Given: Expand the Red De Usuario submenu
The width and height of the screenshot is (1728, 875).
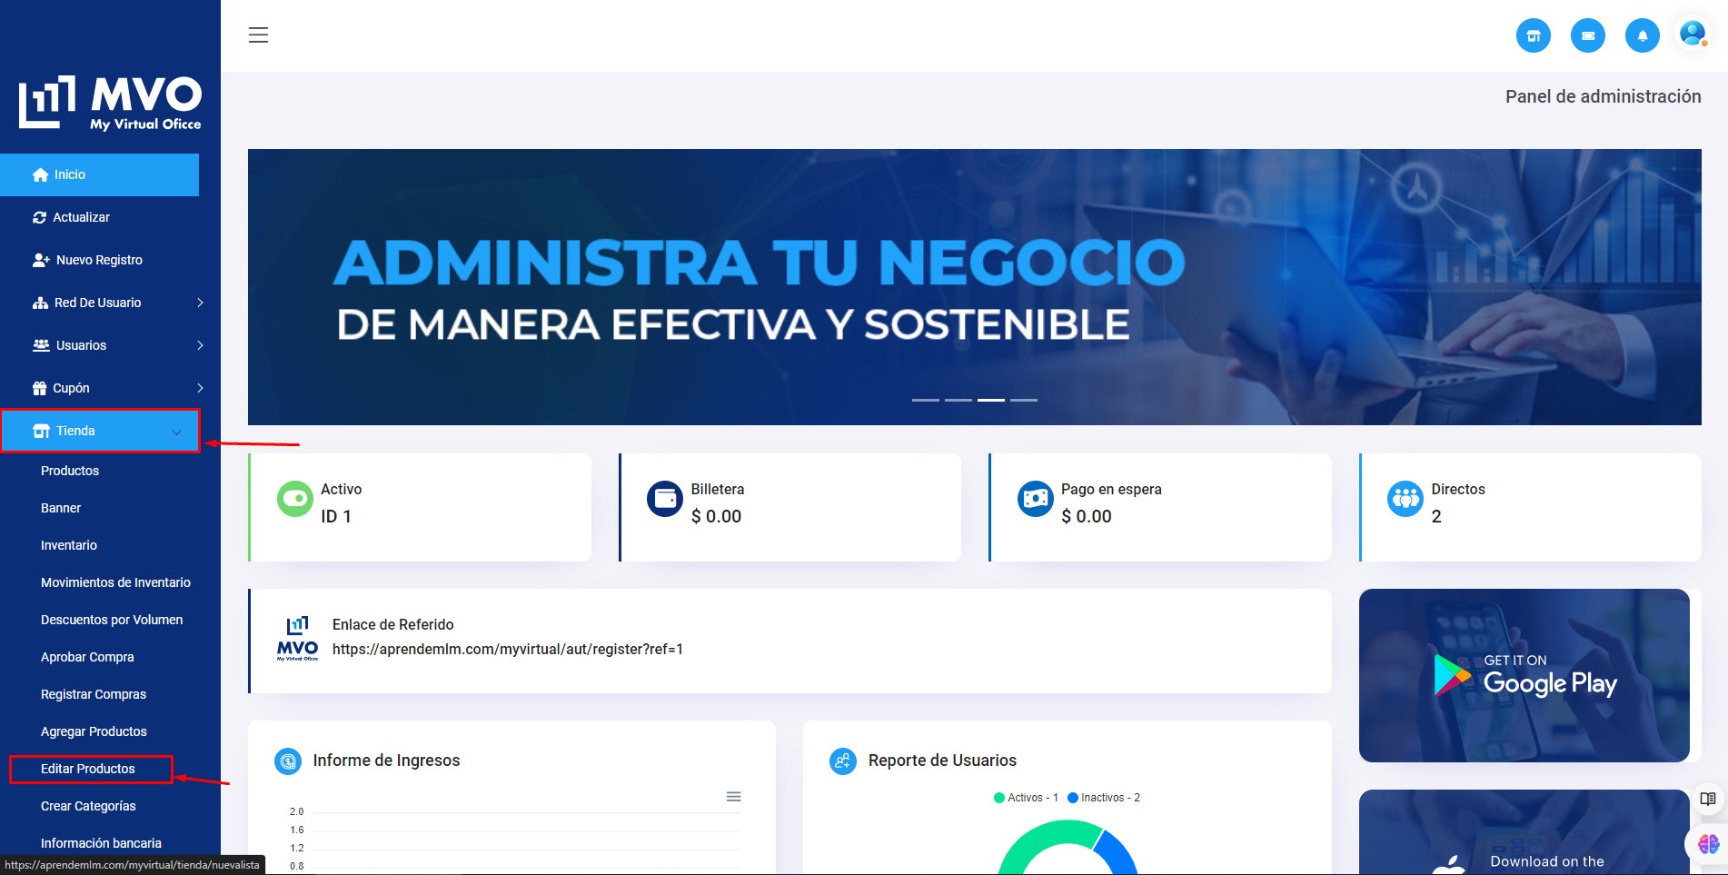Looking at the screenshot, I should [118, 303].
